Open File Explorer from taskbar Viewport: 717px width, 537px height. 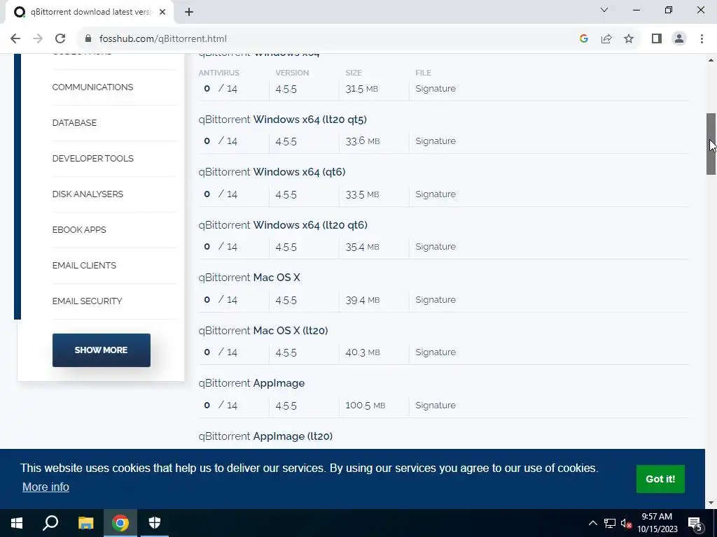click(85, 523)
